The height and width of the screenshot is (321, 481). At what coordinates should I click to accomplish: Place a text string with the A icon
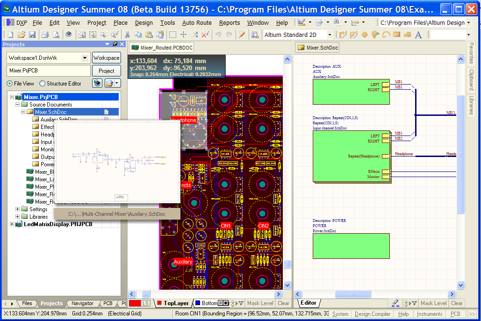(418, 35)
